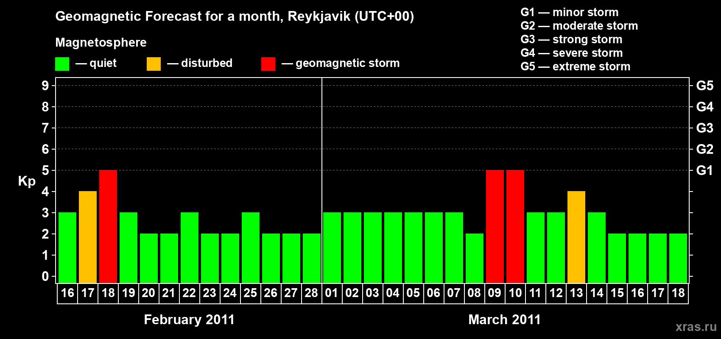Click the 'Kp' axis label
The height and width of the screenshot is (339, 721).
pyautogui.click(x=27, y=181)
